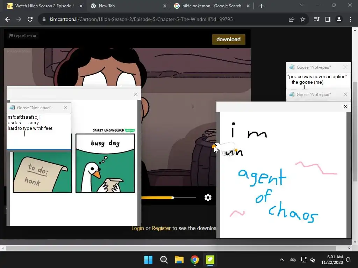The image size is (358, 268).
Task: Close the 'agent of chaos' drawing window
Action: [x=345, y=106]
